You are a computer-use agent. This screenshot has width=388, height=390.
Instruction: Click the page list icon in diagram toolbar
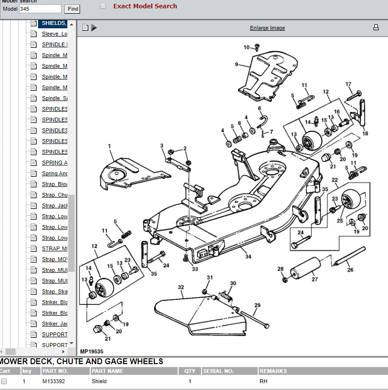point(85,27)
